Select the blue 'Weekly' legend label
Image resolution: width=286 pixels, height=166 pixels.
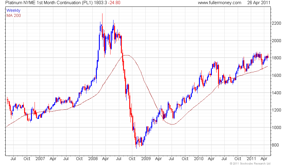[x=13, y=10]
